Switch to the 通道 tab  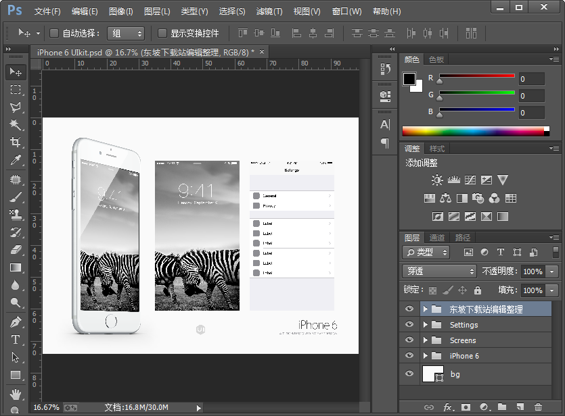coord(437,238)
